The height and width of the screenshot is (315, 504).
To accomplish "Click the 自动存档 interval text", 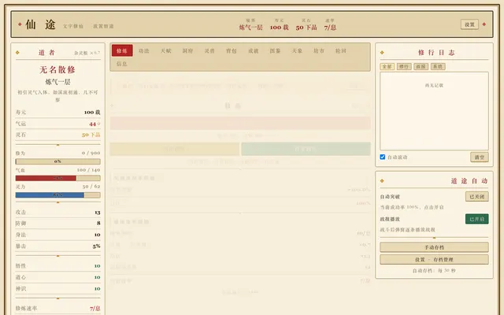I will [x=434, y=271].
